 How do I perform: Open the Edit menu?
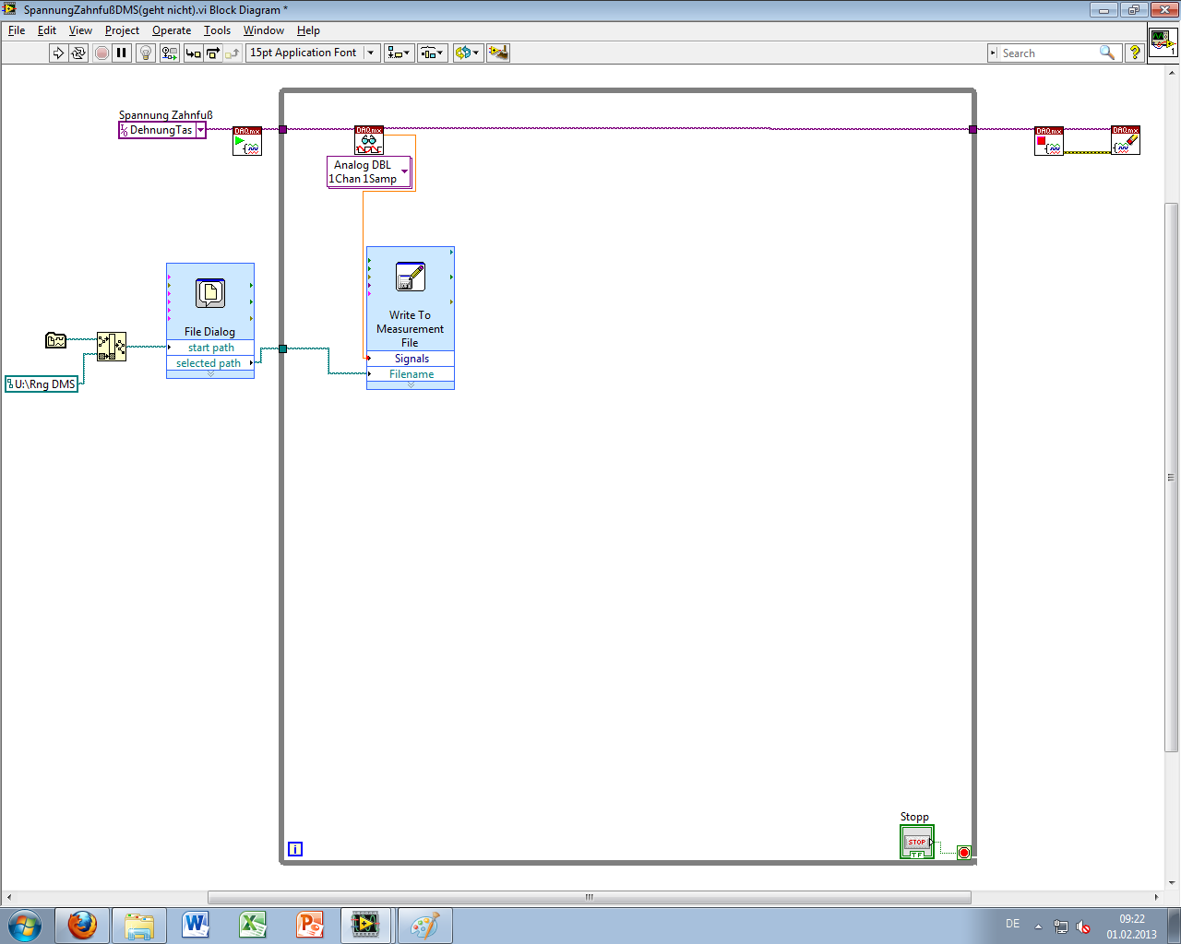coord(47,30)
